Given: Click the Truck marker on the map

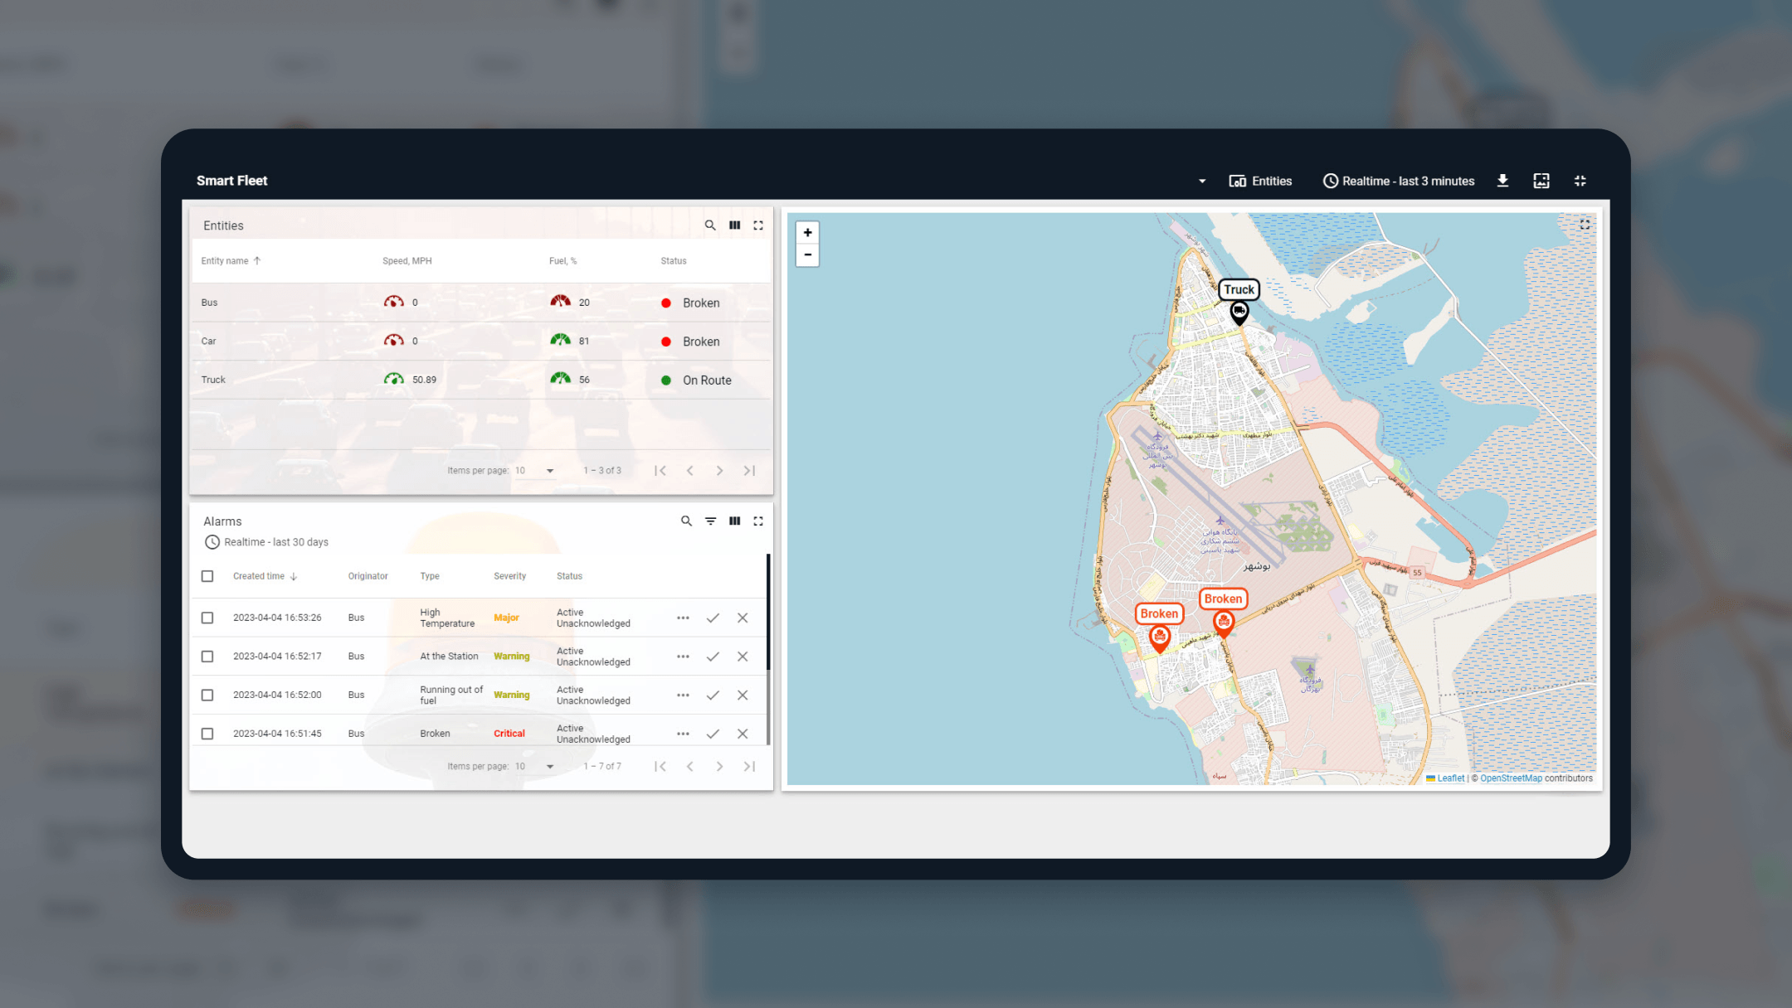Looking at the screenshot, I should (1239, 312).
